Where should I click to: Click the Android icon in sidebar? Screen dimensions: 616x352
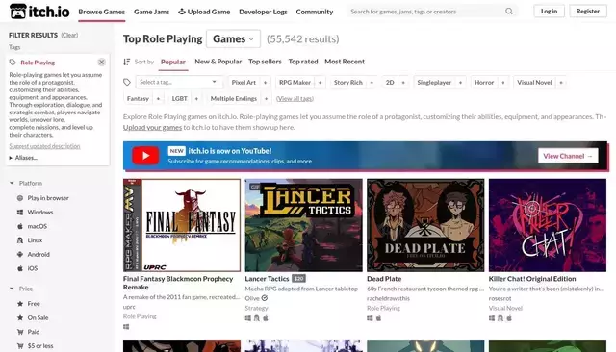pyautogui.click(x=20, y=254)
